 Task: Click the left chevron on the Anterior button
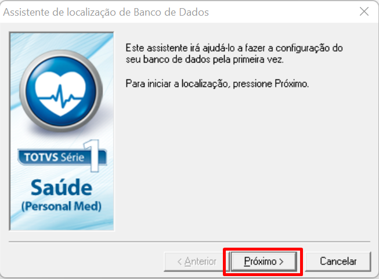179,262
